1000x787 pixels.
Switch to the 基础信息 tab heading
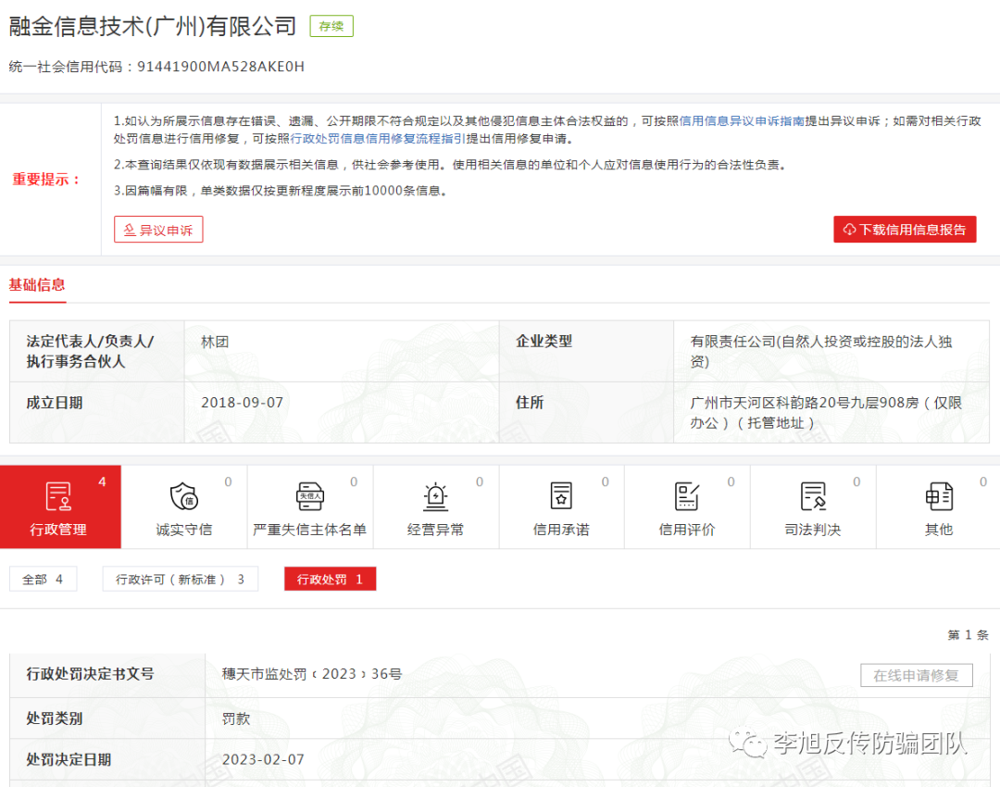(x=37, y=285)
